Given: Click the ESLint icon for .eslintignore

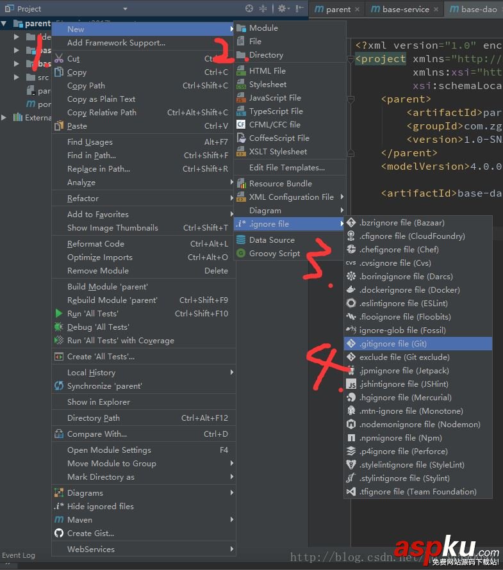Looking at the screenshot, I should pos(351,303).
